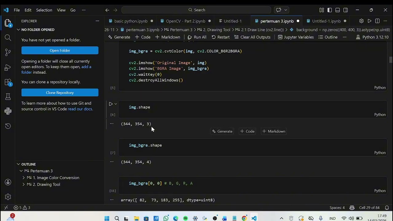Switch to the Untitled-1 tab

232,21
